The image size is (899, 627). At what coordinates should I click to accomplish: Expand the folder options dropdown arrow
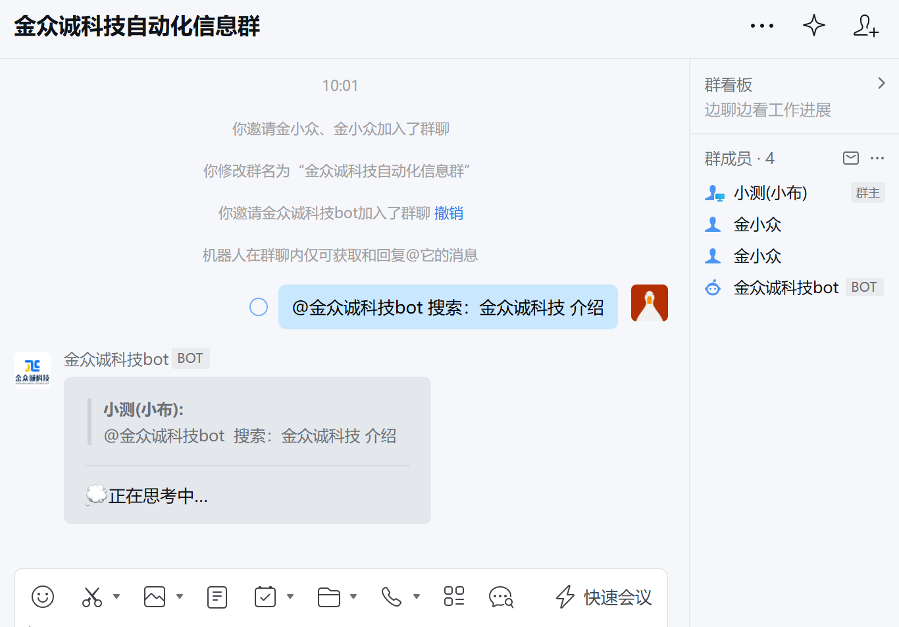[x=353, y=597]
